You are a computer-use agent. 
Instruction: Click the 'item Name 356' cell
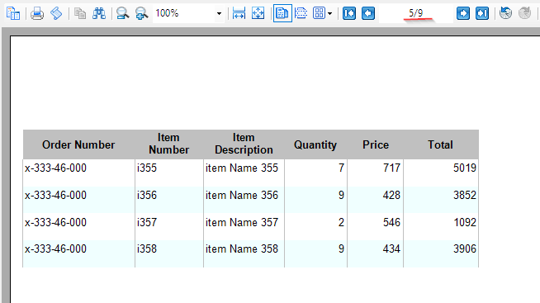coord(244,200)
